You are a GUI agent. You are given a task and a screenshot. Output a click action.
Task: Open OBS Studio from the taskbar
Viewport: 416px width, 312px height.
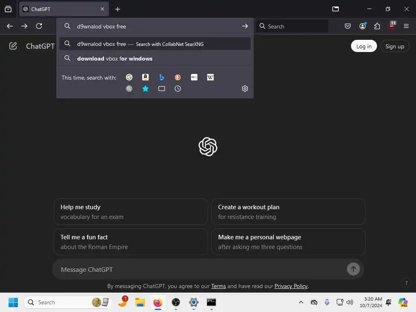click(175, 302)
